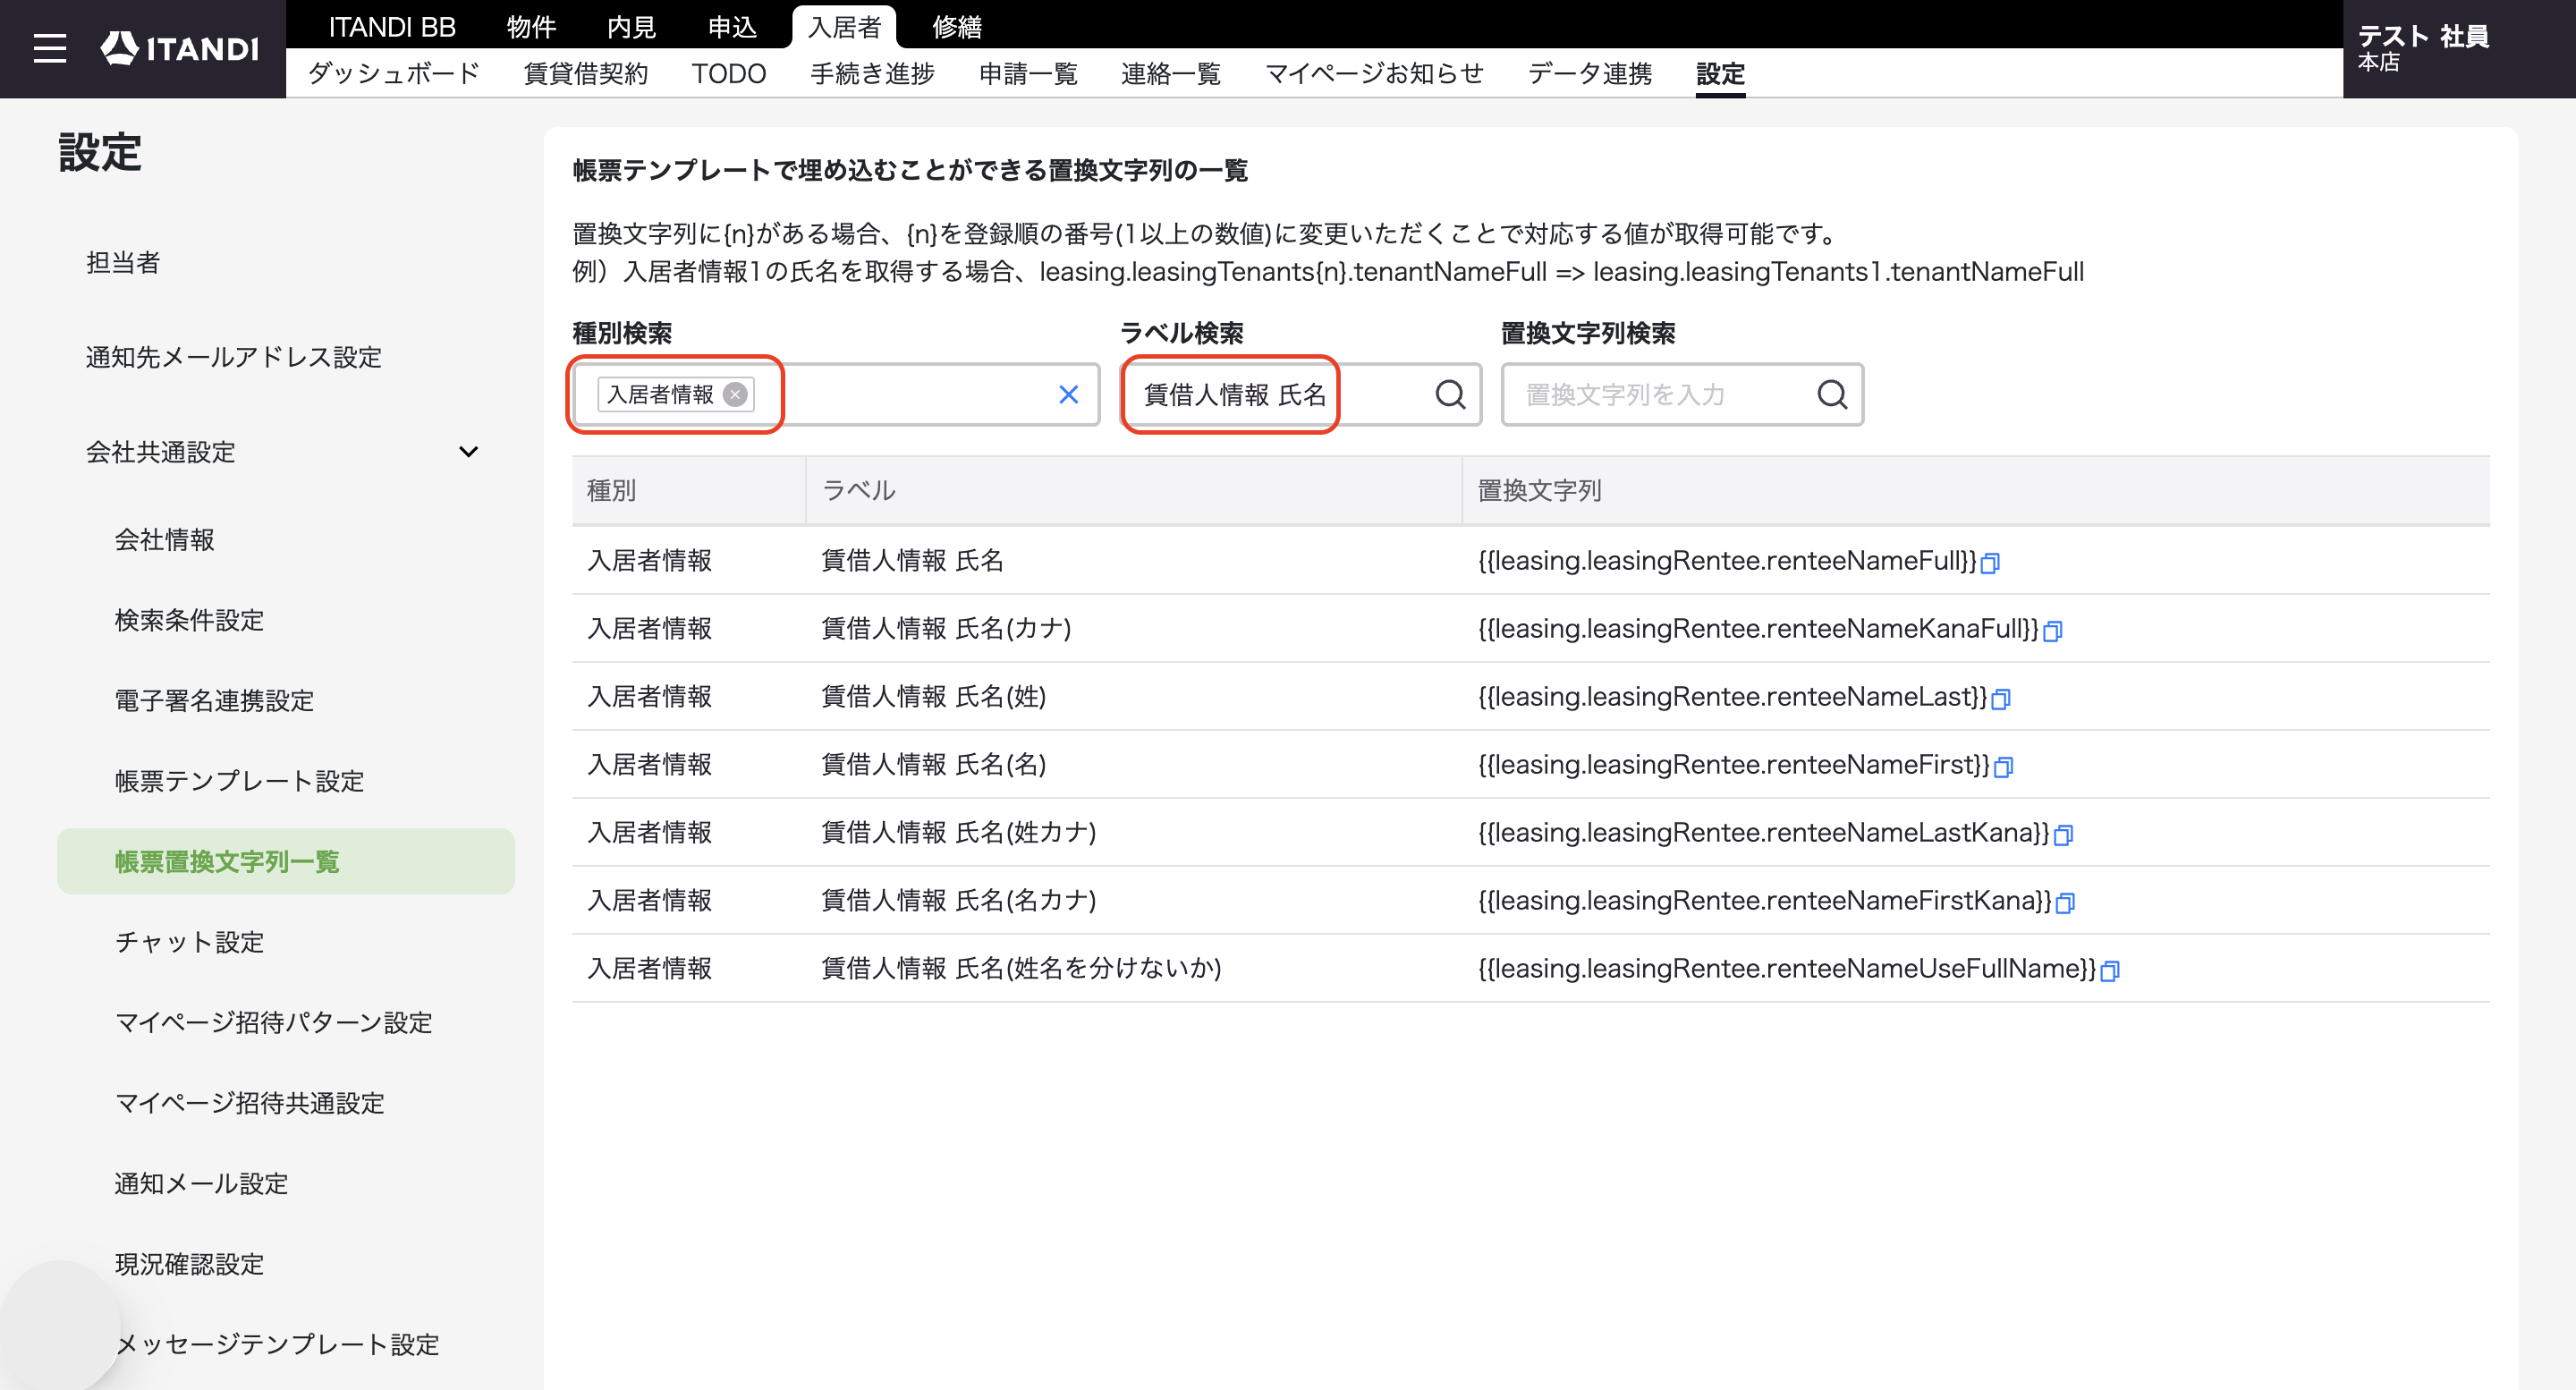Remove the 入居者情報 filter chip
The height and width of the screenshot is (1390, 2576).
(x=735, y=395)
